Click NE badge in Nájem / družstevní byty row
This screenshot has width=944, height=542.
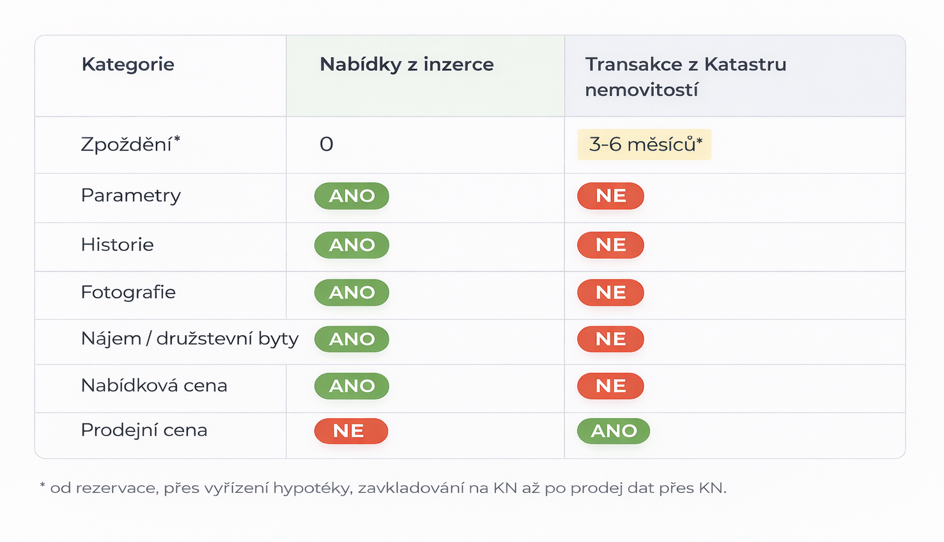[610, 339]
